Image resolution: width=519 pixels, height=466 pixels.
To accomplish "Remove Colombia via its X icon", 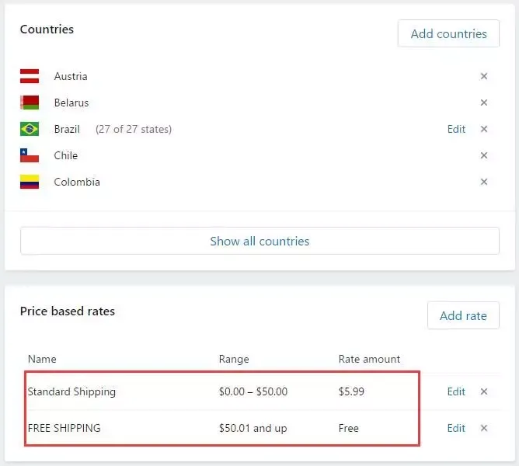I will point(483,182).
